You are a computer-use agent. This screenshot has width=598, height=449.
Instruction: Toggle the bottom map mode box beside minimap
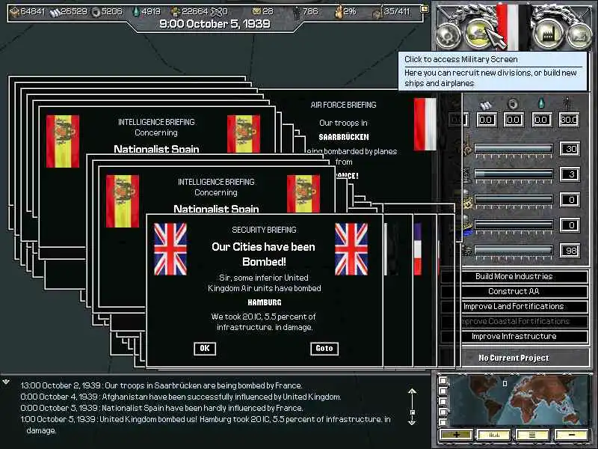click(443, 422)
